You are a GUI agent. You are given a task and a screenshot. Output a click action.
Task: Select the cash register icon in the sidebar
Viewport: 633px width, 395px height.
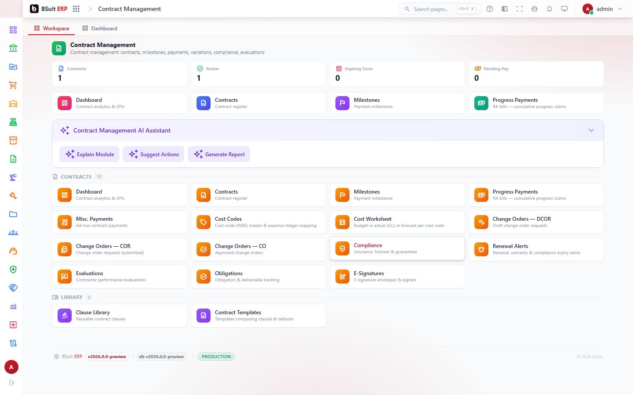click(13, 122)
